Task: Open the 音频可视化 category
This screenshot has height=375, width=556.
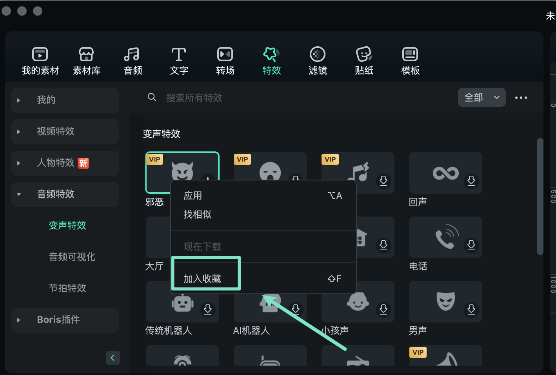Action: (72, 257)
